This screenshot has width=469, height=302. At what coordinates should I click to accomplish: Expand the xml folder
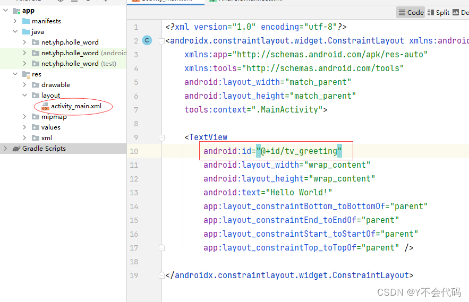(x=24, y=138)
